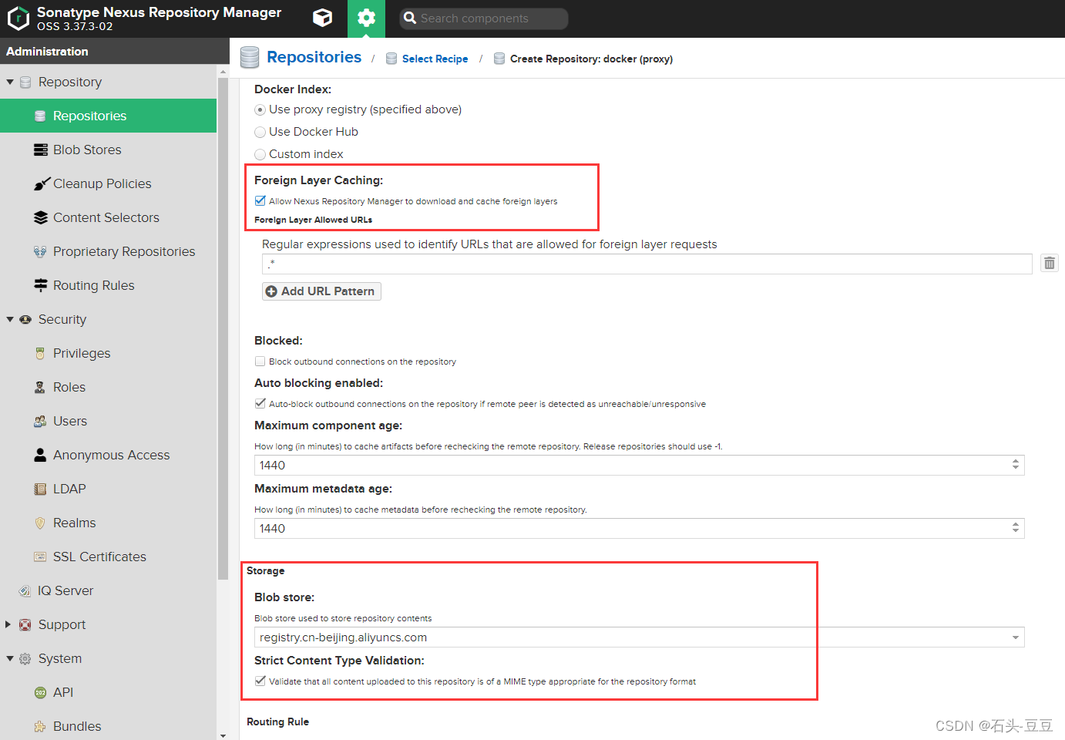Click the Anonymous Access person icon
The width and height of the screenshot is (1065, 740).
(40, 455)
